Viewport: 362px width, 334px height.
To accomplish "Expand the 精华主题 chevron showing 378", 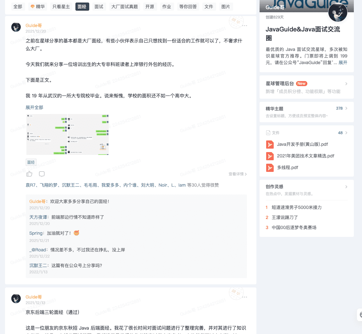I will pos(346,108).
